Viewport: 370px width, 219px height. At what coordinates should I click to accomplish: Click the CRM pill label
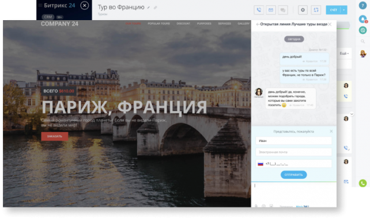[x=48, y=17]
